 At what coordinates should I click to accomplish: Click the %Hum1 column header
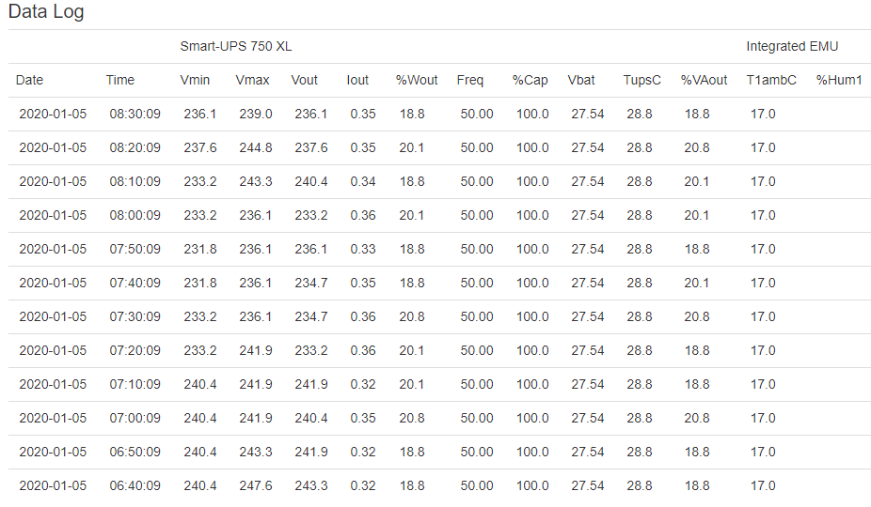tap(839, 80)
